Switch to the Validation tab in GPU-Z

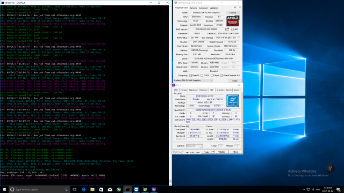pos(214,8)
